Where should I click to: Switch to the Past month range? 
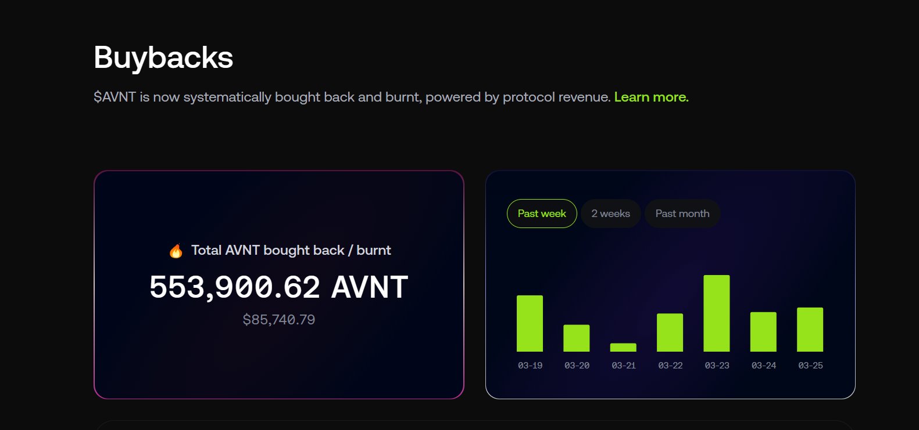(682, 214)
